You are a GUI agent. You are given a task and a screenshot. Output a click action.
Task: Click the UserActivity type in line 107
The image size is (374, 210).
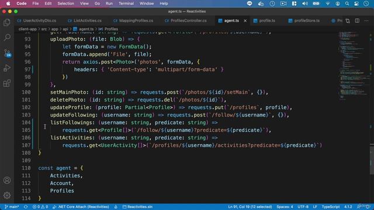(x=119, y=145)
